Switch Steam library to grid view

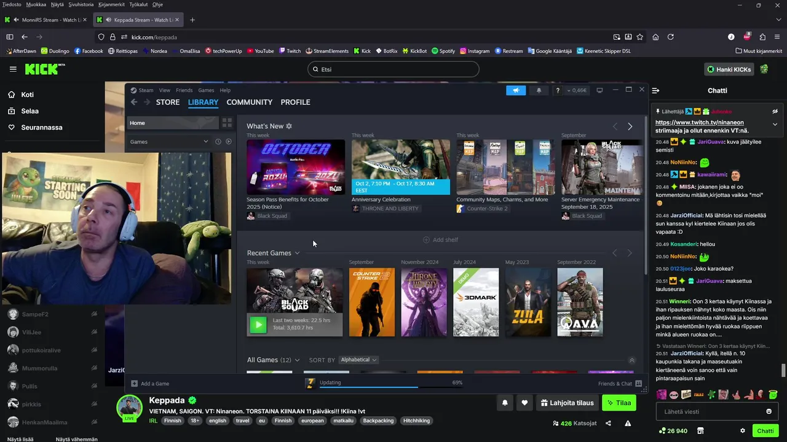pos(227,123)
